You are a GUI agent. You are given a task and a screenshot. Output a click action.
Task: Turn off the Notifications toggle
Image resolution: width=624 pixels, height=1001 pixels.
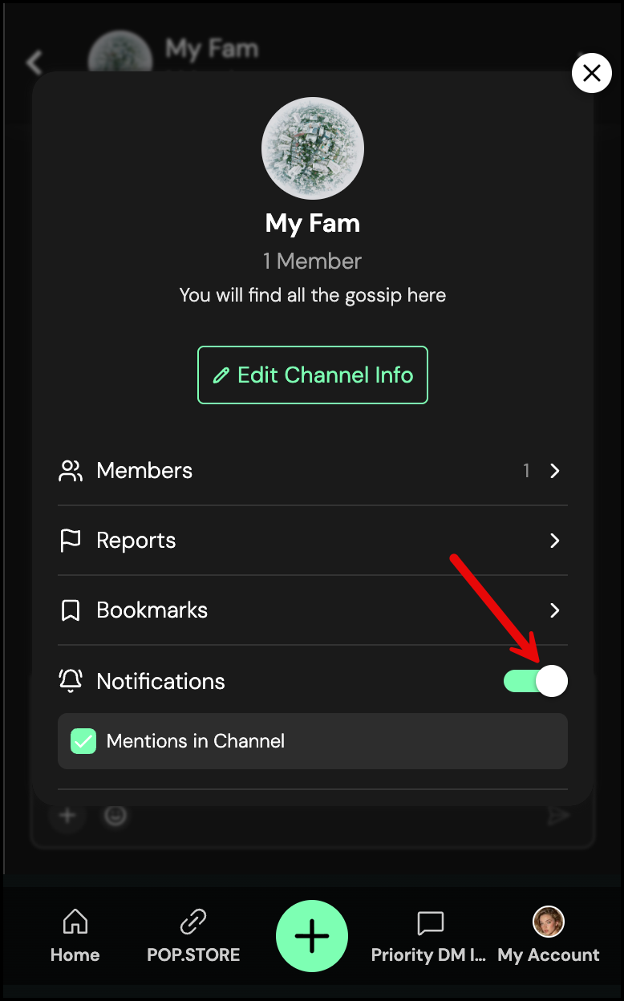pyautogui.click(x=535, y=681)
